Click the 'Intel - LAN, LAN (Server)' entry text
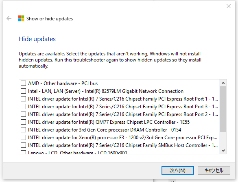The width and height of the screenshot is (238, 182). (x=106, y=91)
